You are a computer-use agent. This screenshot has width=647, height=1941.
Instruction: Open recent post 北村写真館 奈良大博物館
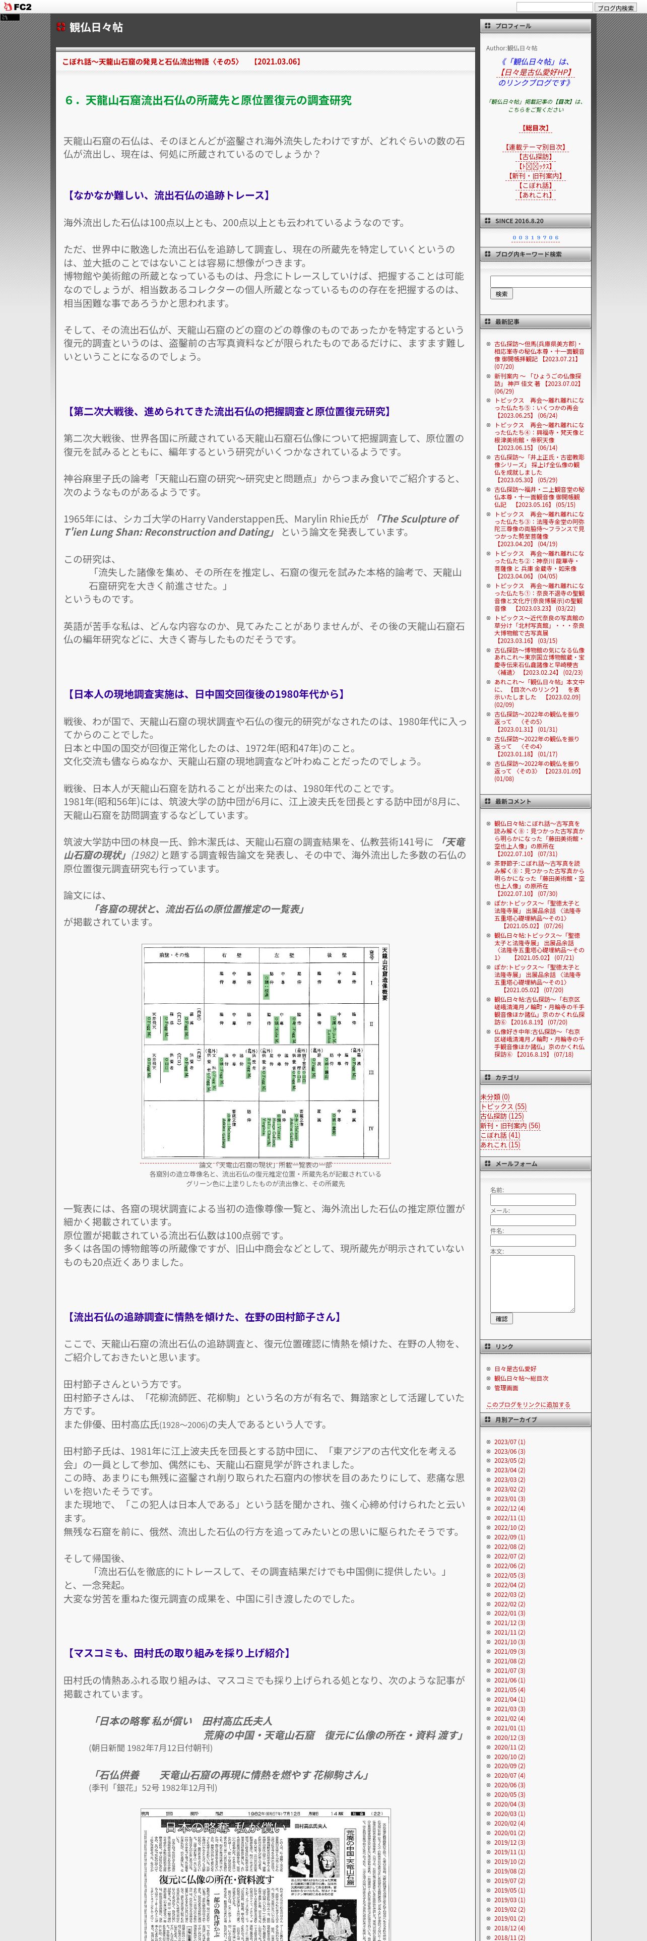point(539,629)
